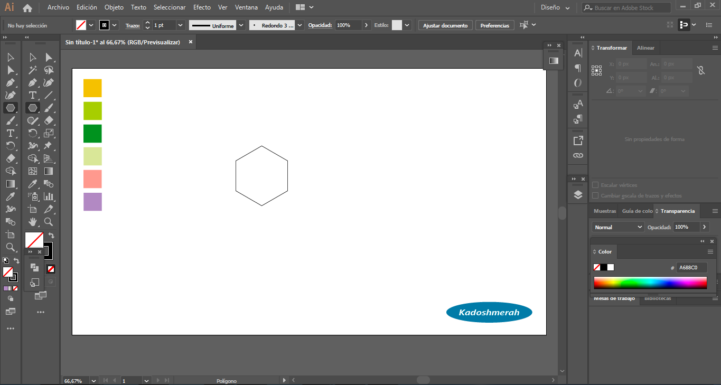Switch to the Alinear tab
The width and height of the screenshot is (721, 385).
coord(645,48)
